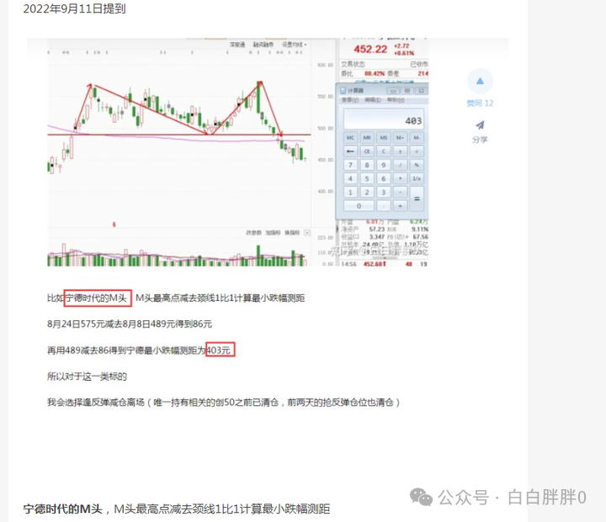606x522 pixels.
Task: Click the calculator 5 key
Action: pyautogui.click(x=367, y=178)
